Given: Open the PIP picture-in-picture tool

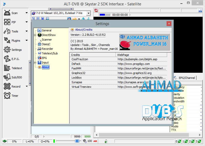Looking at the screenshot, I should (x=10, y=22).
